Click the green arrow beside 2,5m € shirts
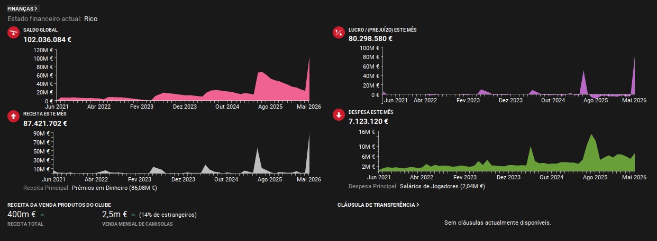The width and height of the screenshot is (657, 241). click(x=133, y=215)
